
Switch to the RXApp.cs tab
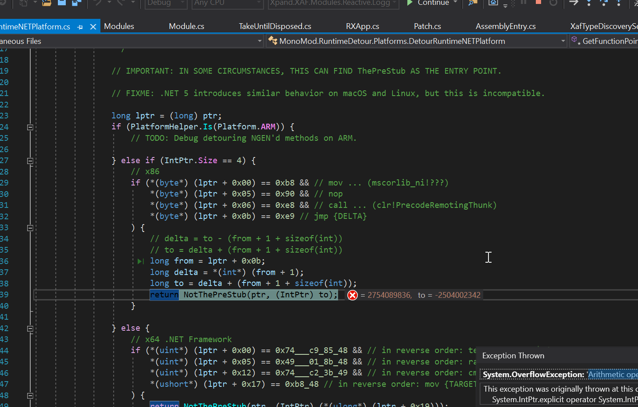[362, 26]
